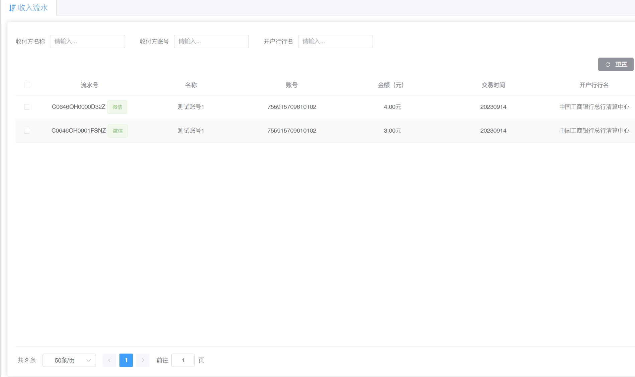Expand page size chevron arrow
Viewport: 635px width, 377px height.
point(89,360)
